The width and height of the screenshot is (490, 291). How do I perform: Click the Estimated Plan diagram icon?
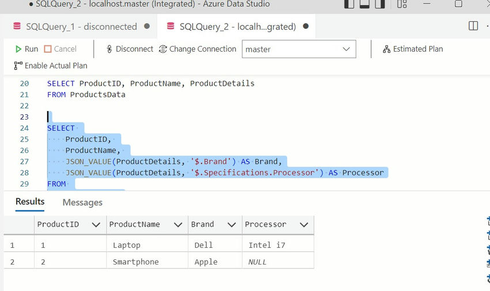click(x=387, y=49)
